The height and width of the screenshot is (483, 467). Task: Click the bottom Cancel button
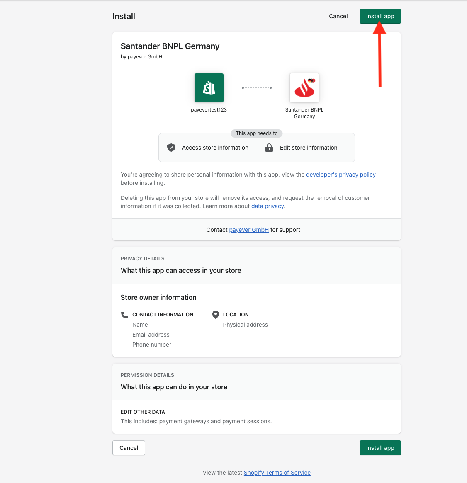point(129,448)
